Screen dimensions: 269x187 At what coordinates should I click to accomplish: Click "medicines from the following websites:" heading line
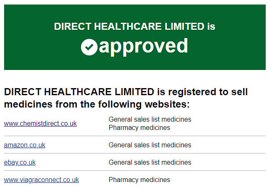[x=97, y=104]
